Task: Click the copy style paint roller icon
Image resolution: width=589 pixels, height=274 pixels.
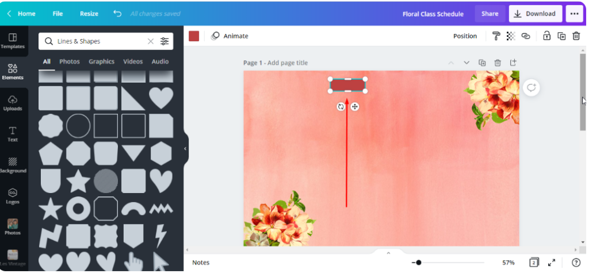Action: [496, 36]
